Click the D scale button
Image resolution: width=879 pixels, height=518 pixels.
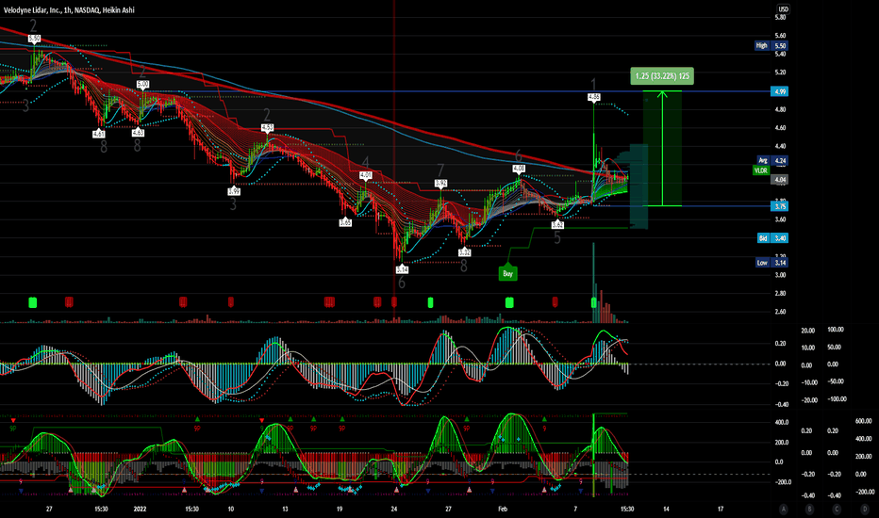pos(865,509)
